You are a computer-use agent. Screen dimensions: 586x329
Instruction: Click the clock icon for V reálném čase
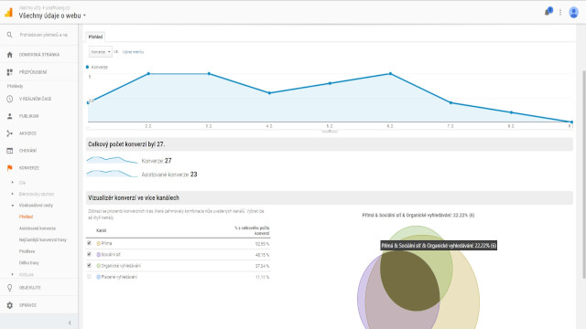(x=10, y=99)
